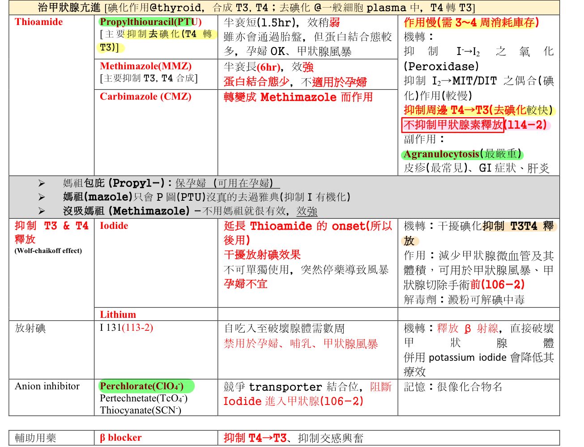Click the Iodide drug name
The height and width of the screenshot is (447, 584).
click(x=114, y=226)
